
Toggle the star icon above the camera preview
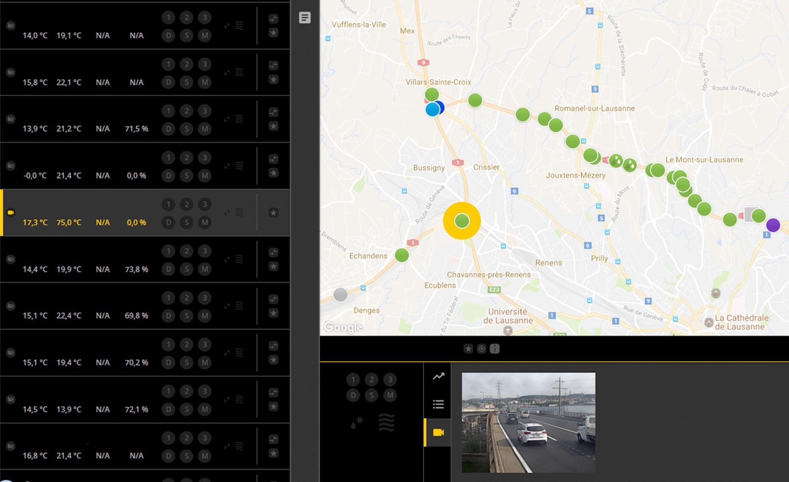pyautogui.click(x=467, y=348)
